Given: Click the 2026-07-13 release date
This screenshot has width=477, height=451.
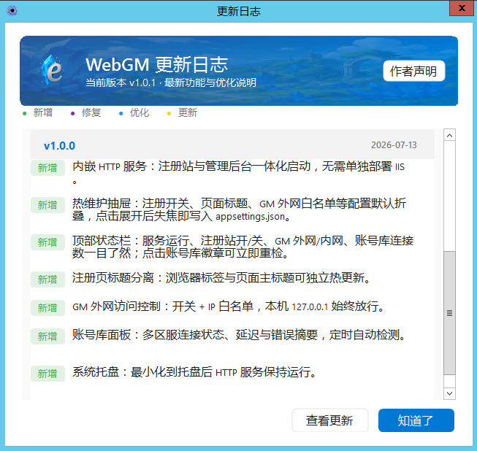Looking at the screenshot, I should coord(394,145).
